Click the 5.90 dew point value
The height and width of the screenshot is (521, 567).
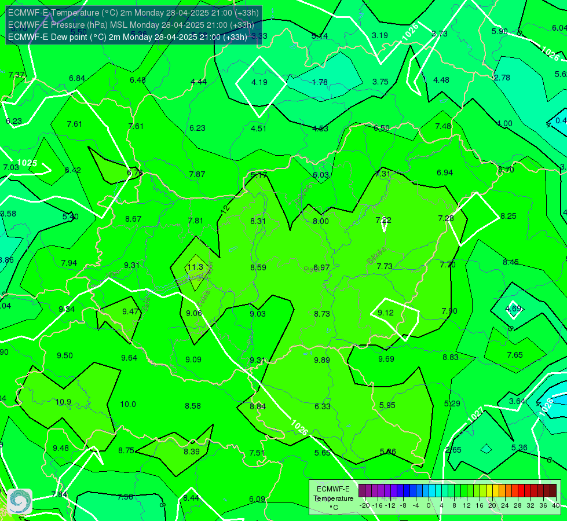point(500,31)
